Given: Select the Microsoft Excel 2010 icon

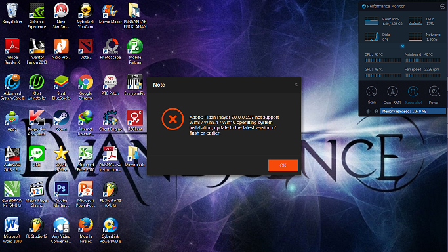Looking at the screenshot, I should pyautogui.click(x=86, y=159).
